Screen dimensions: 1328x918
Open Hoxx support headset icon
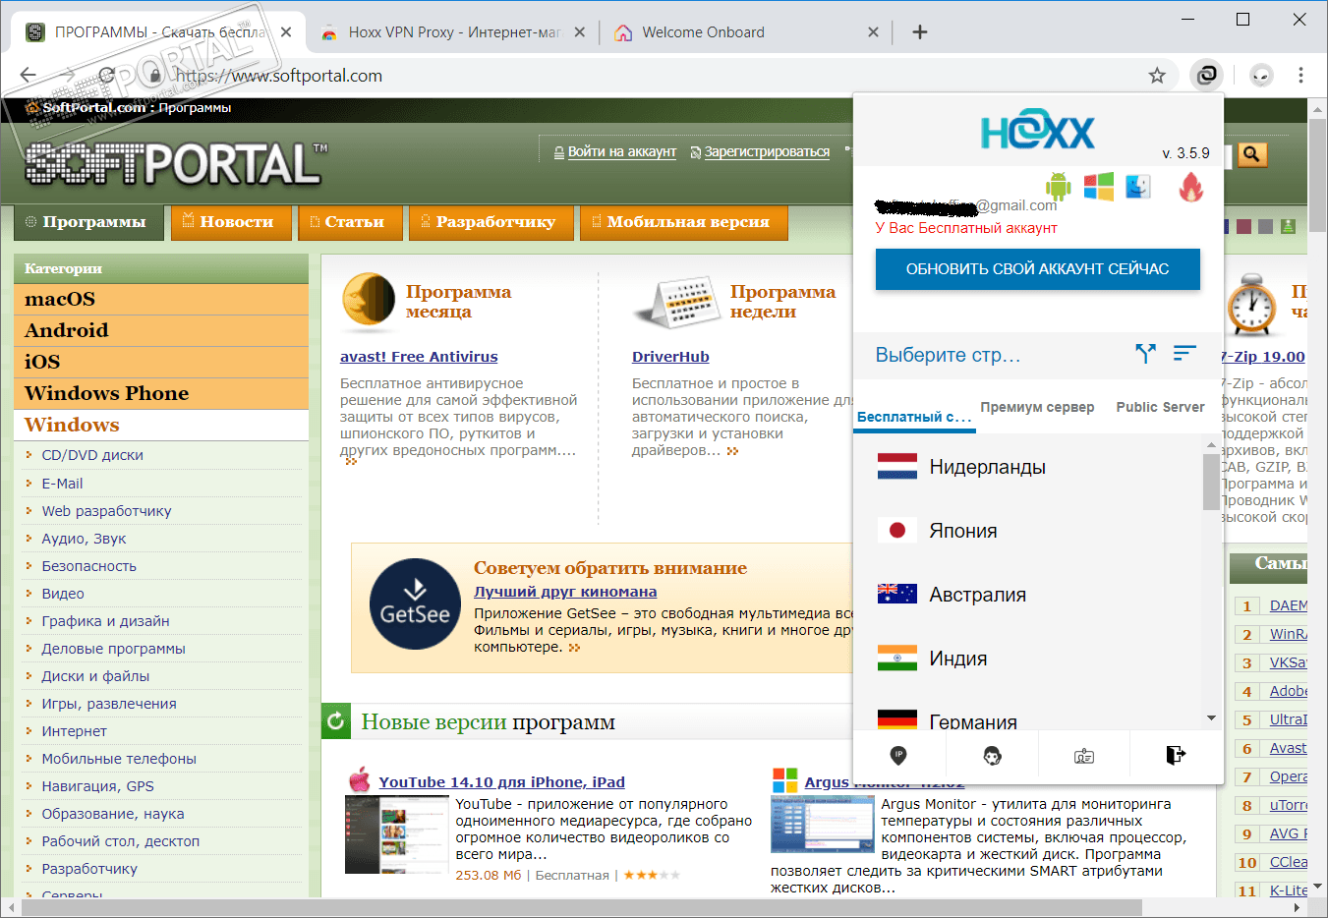tap(992, 755)
